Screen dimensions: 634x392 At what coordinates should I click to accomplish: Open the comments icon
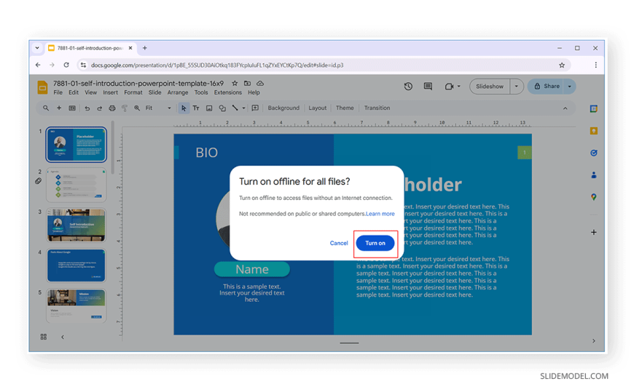pyautogui.click(x=428, y=87)
